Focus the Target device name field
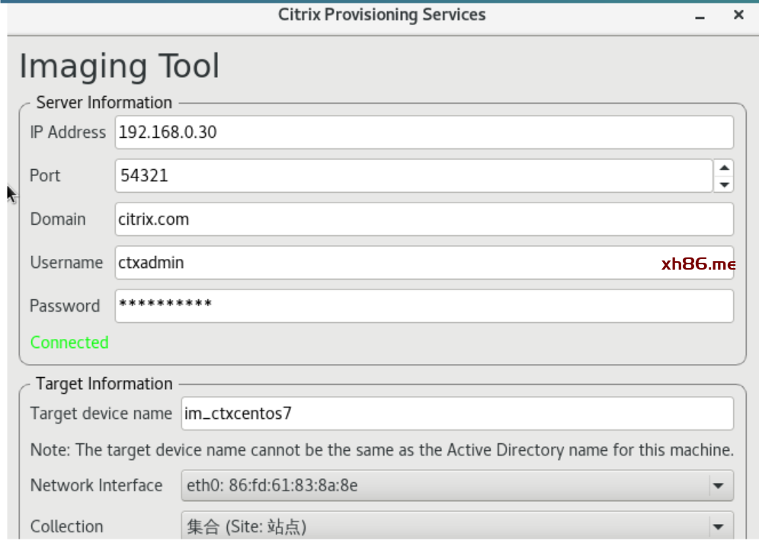 click(457, 414)
